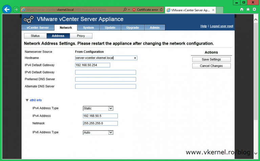
Task: Click Logout user root link
Action: click(221, 26)
